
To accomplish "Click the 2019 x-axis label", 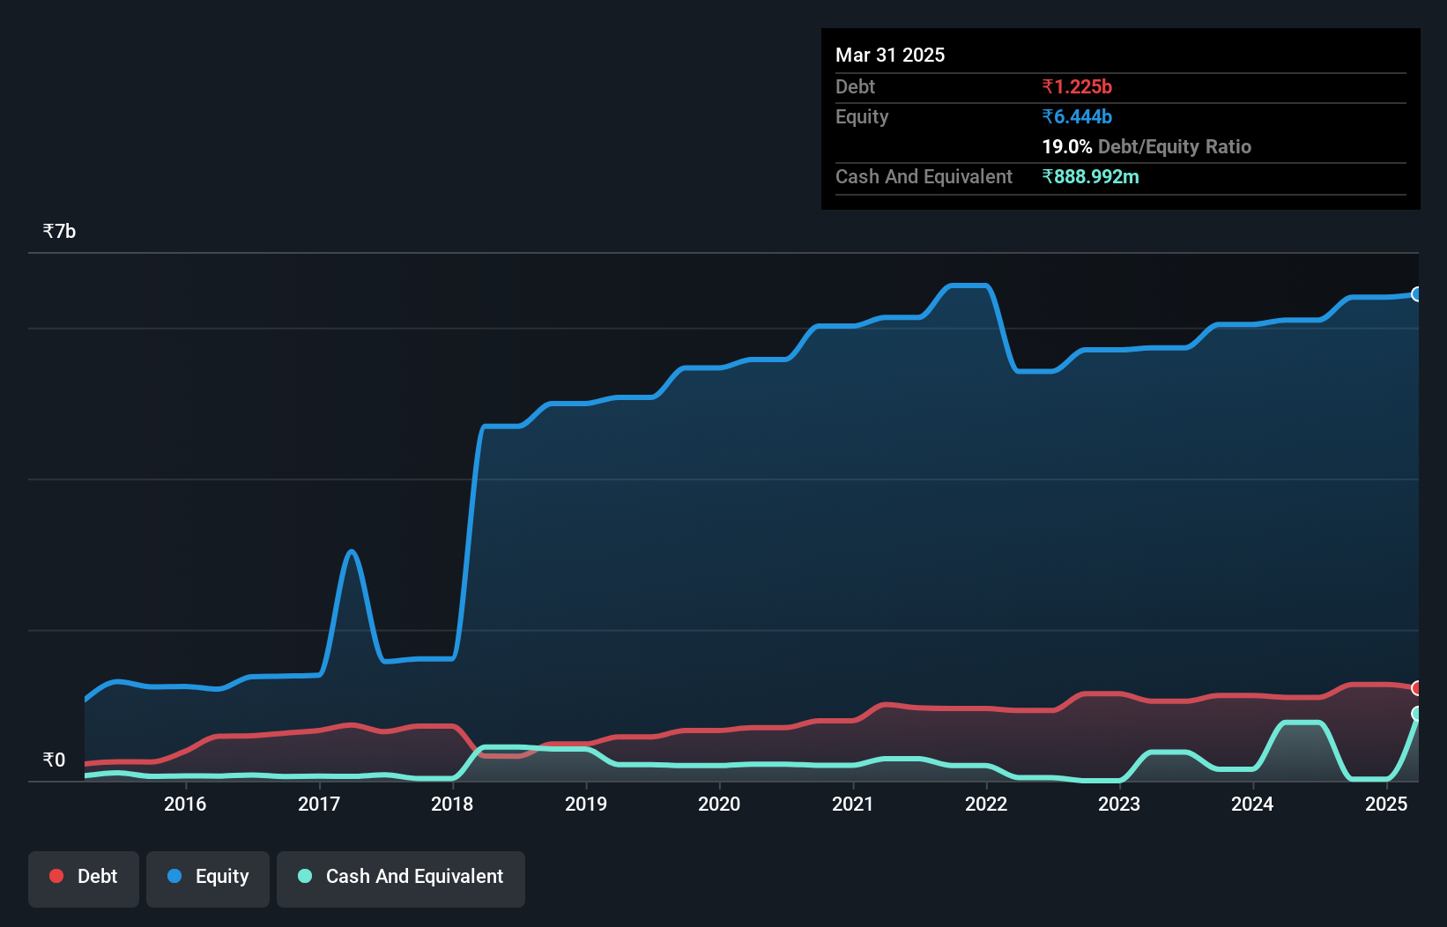I will [x=586, y=804].
